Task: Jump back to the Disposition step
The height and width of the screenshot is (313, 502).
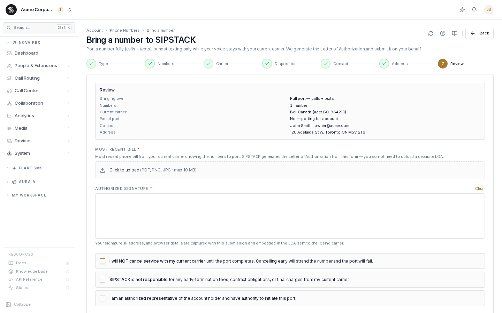Action: [280, 64]
